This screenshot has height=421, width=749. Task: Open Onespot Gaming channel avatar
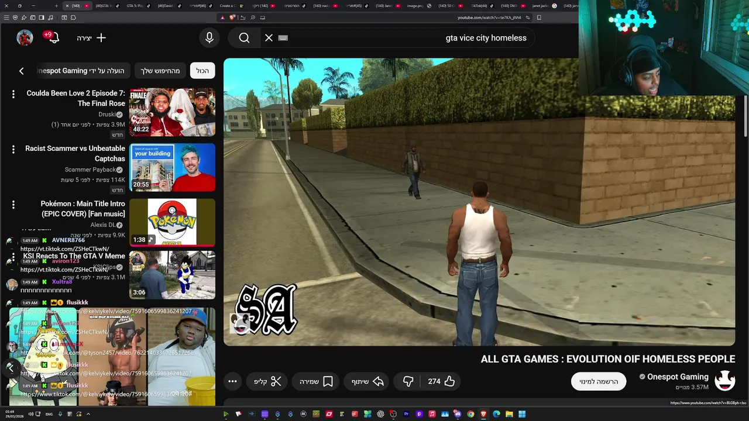click(x=725, y=381)
